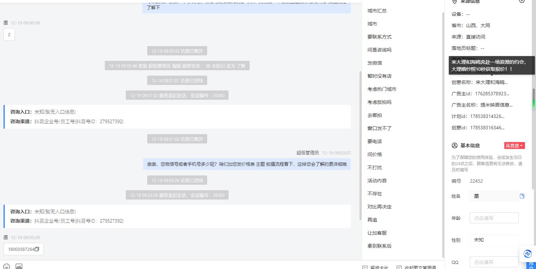
Task: Click the 来源信息 location pin icon
Action: tap(455, 2)
